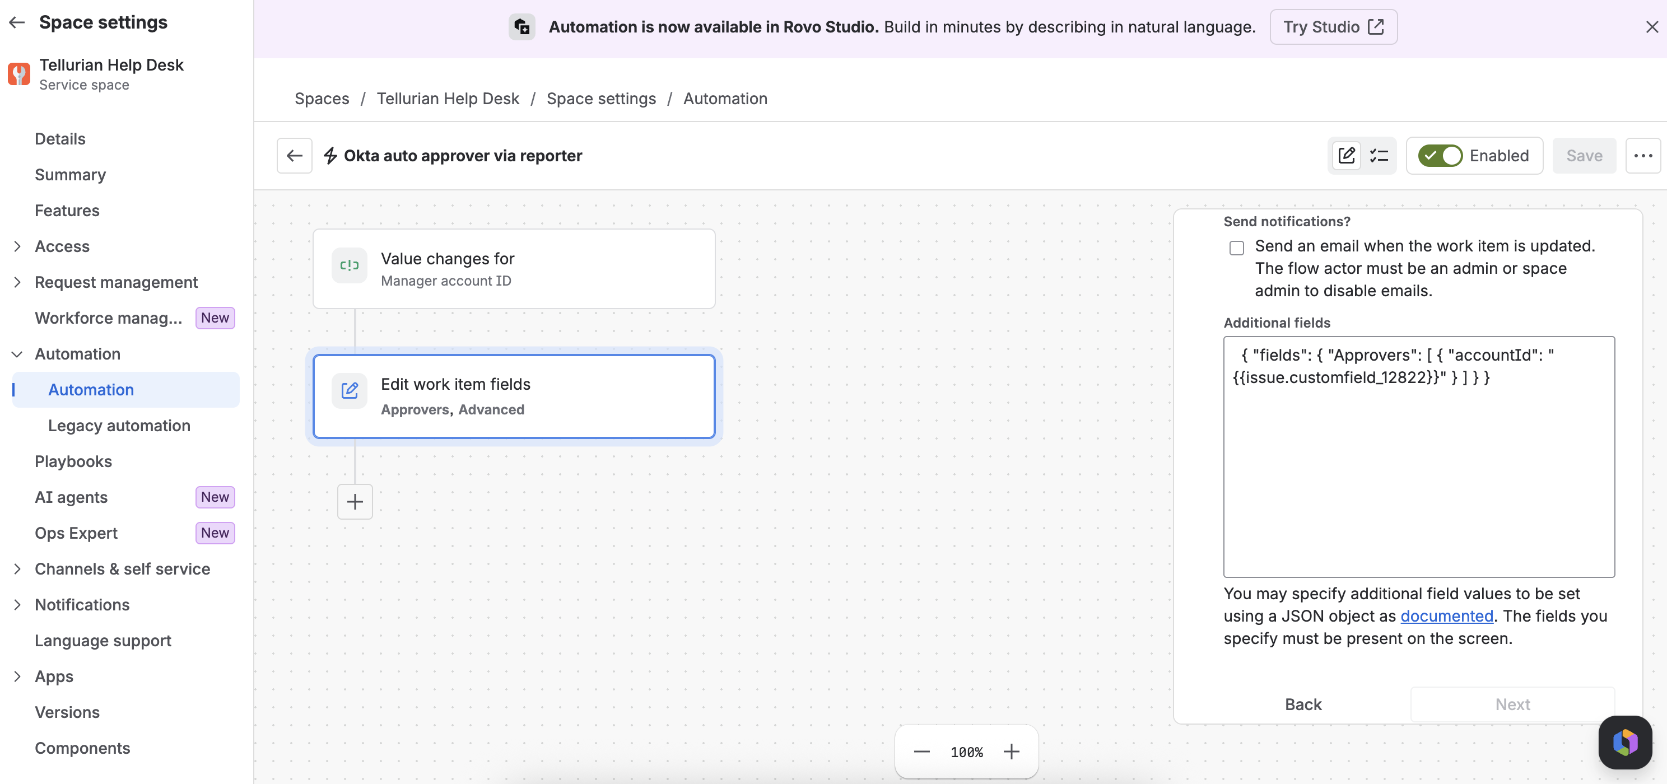Check the send email notification checkbox
This screenshot has height=784, width=1667.
click(1237, 248)
